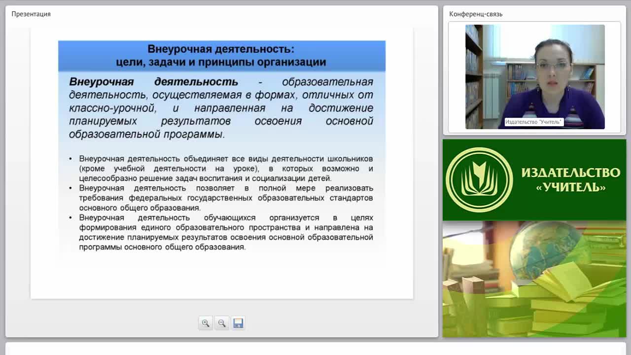Zoom out of the presentation slide

[x=222, y=323]
